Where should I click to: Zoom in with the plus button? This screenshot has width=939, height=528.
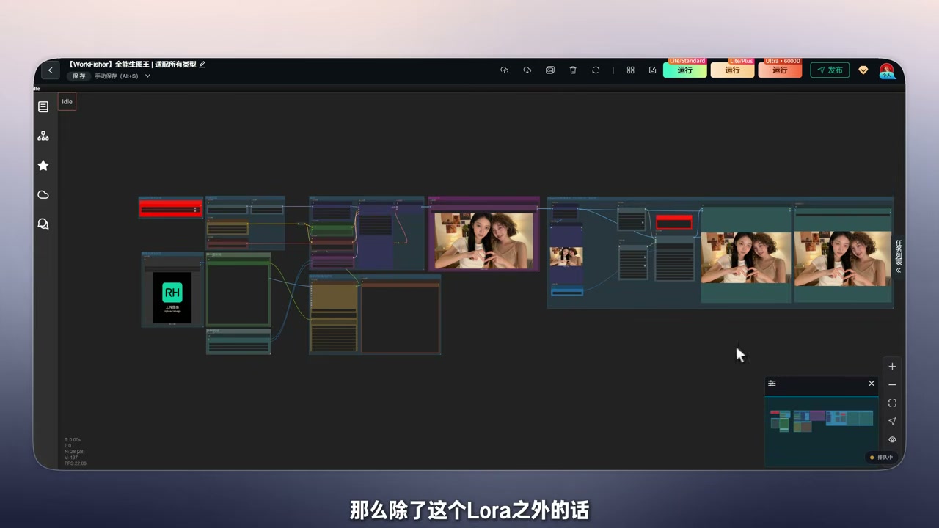tap(892, 367)
